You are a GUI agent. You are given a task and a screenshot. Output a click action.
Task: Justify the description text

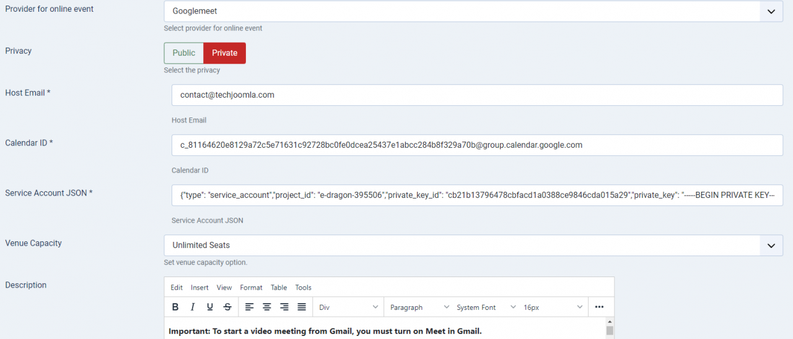(x=302, y=307)
